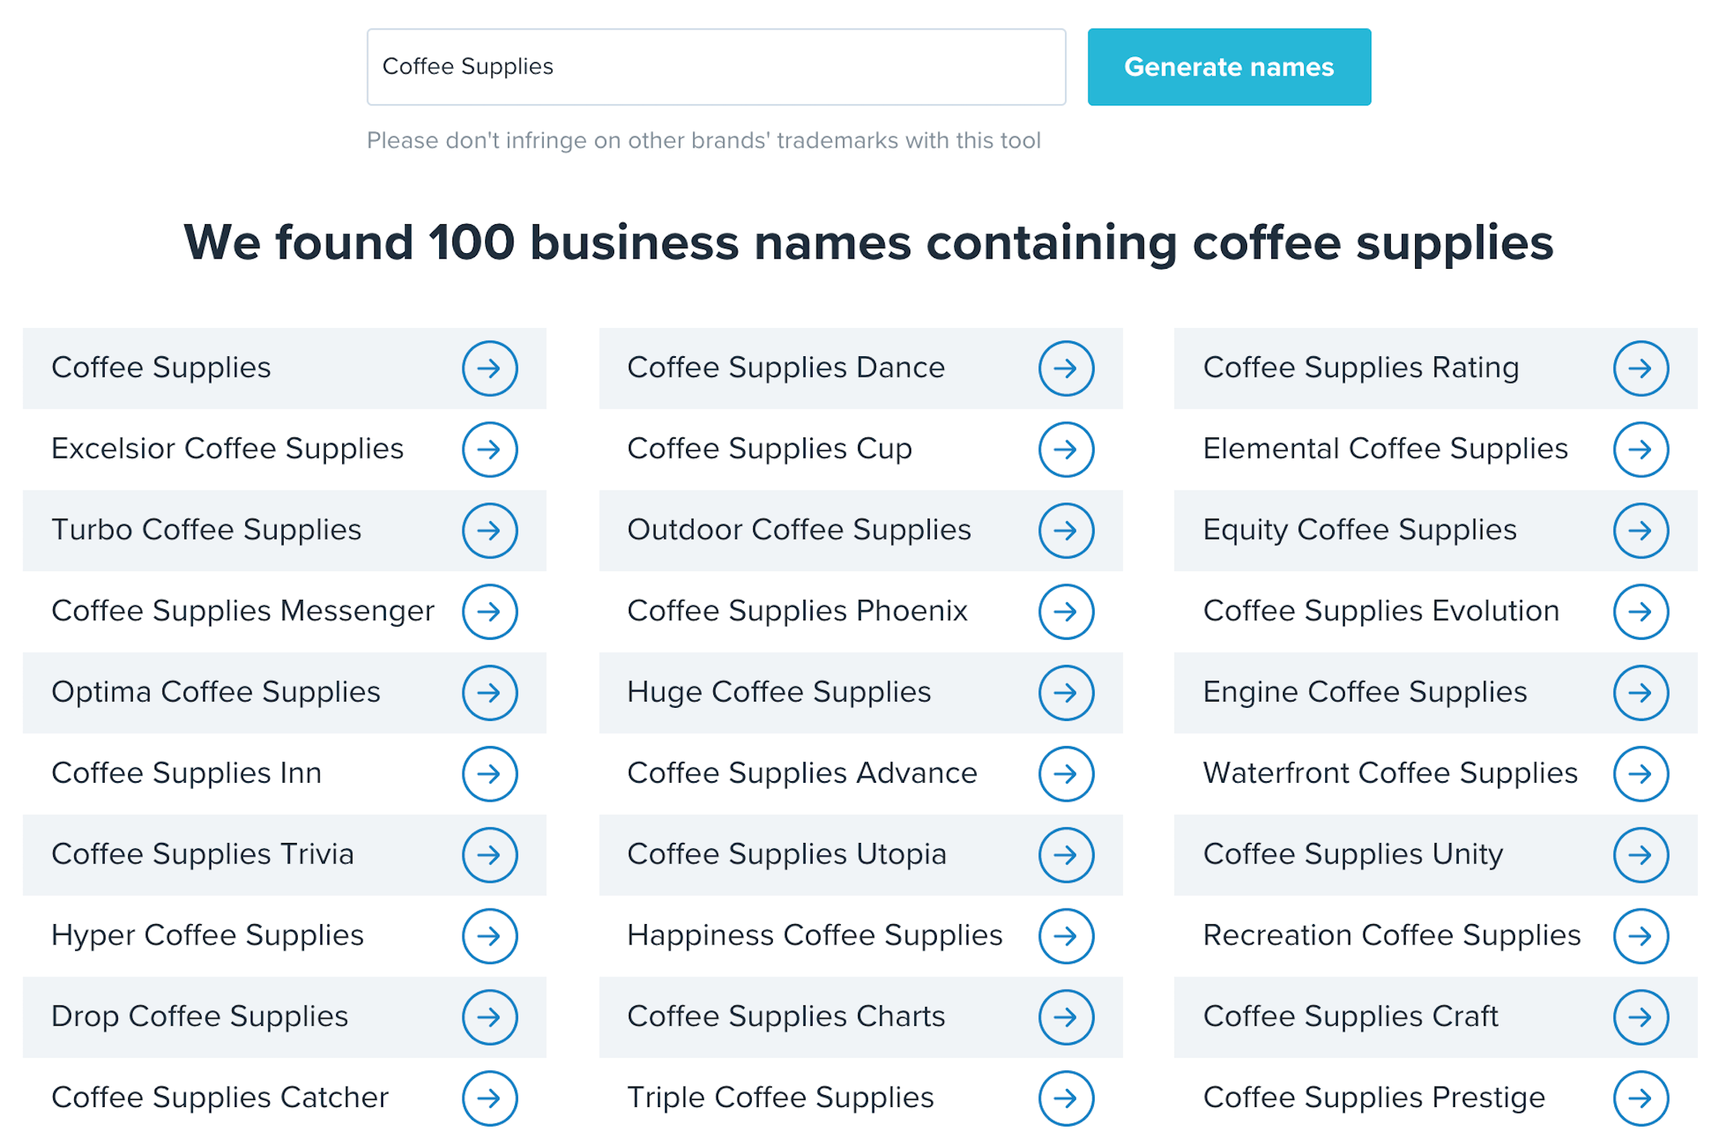Pick the Triple Coffee Supplies name
1719x1139 pixels.
point(780,1098)
